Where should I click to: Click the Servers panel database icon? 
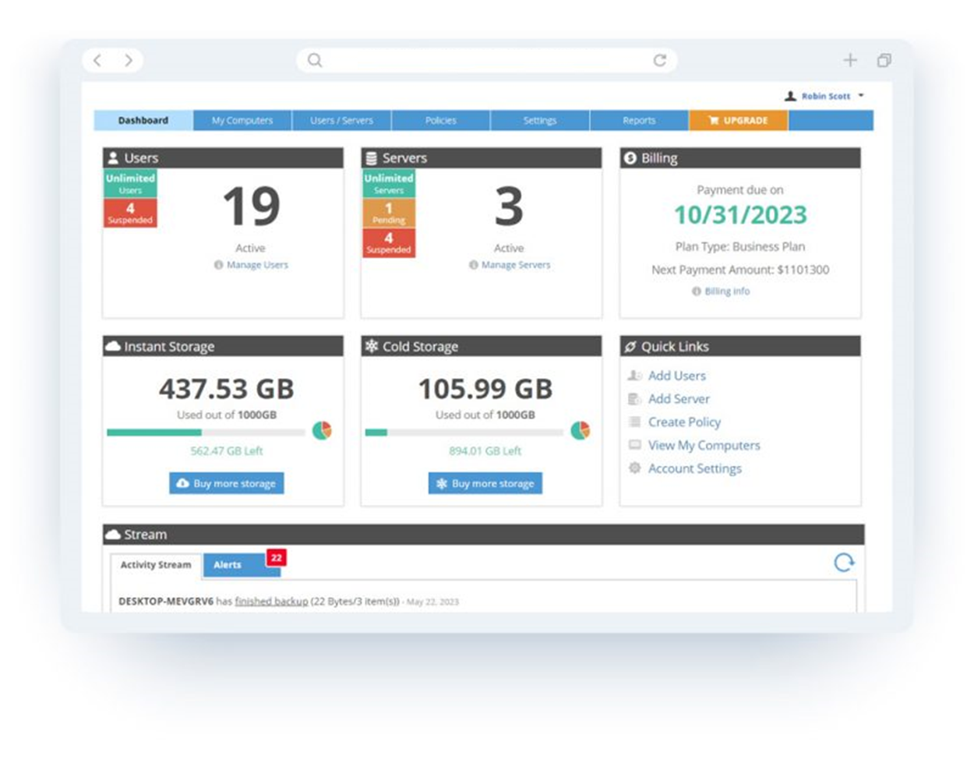pos(372,158)
